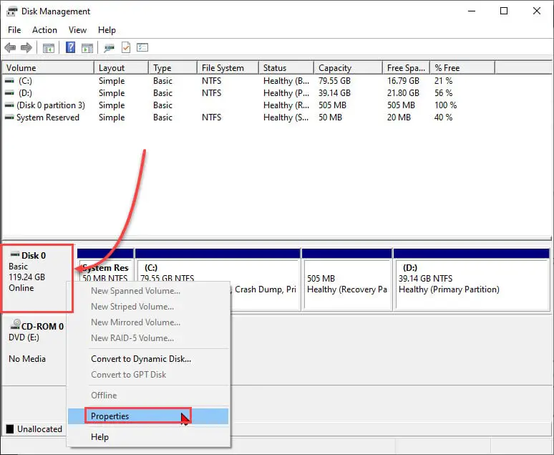Click Help in the context menu

click(100, 436)
